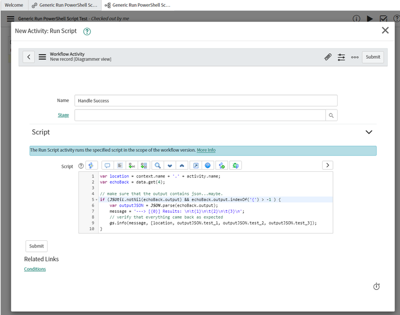
Task: Open Run Script help icon in dialog title
Action: 87,31
